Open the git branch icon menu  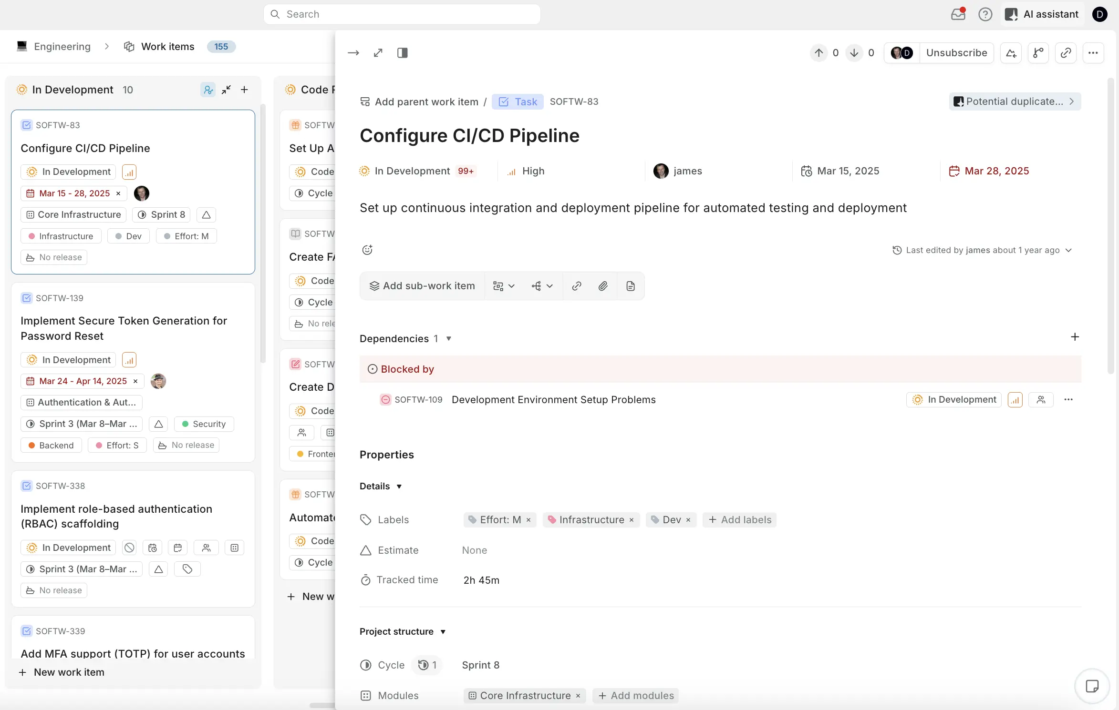(1038, 53)
